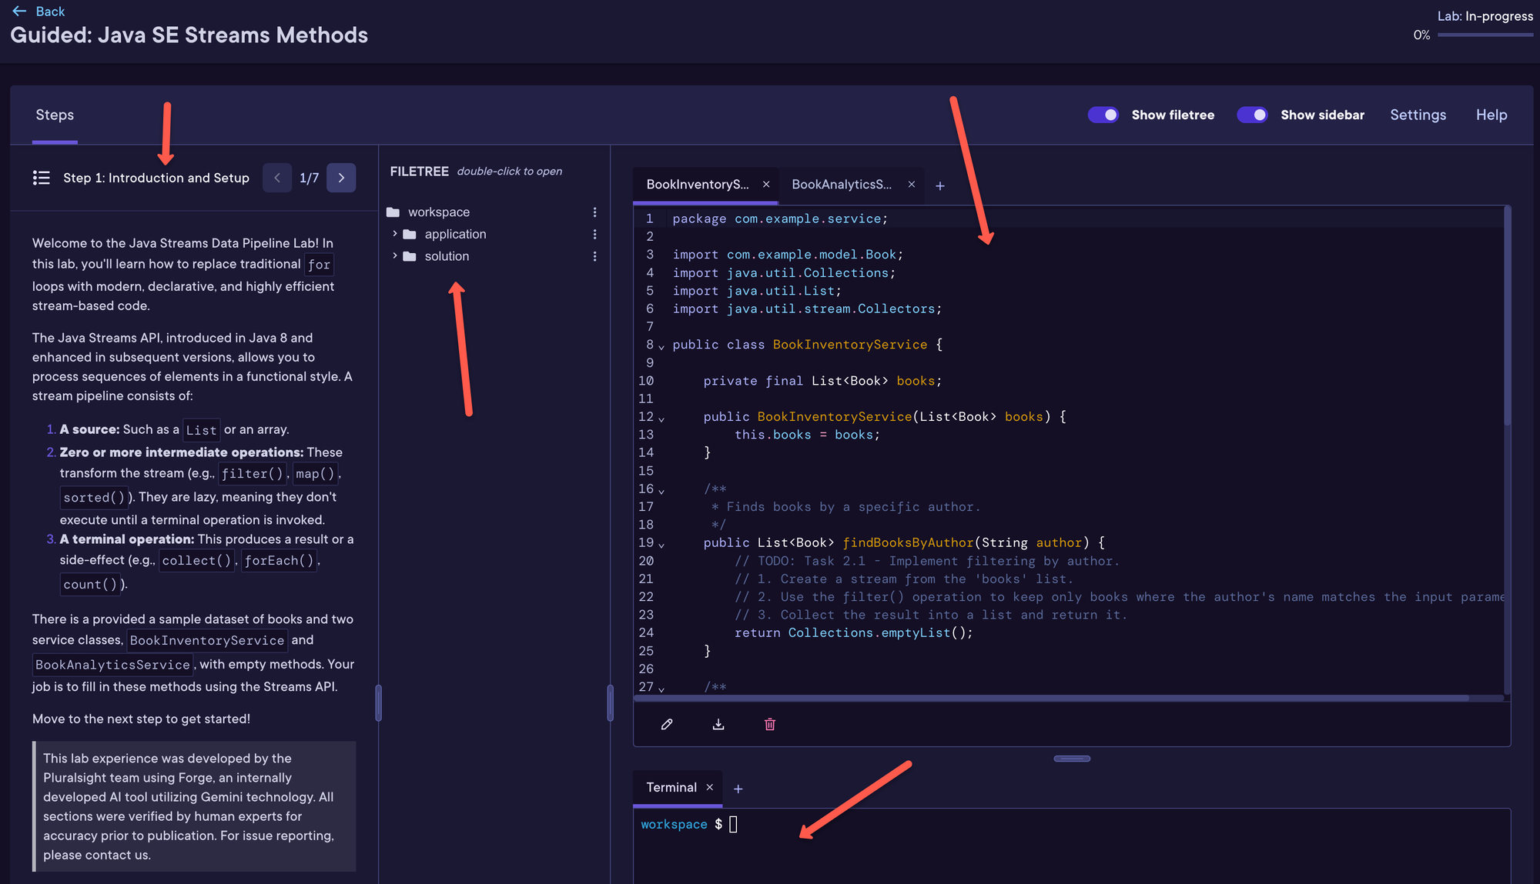The height and width of the screenshot is (884, 1540).
Task: Click the red trash delete icon
Action: 769,724
